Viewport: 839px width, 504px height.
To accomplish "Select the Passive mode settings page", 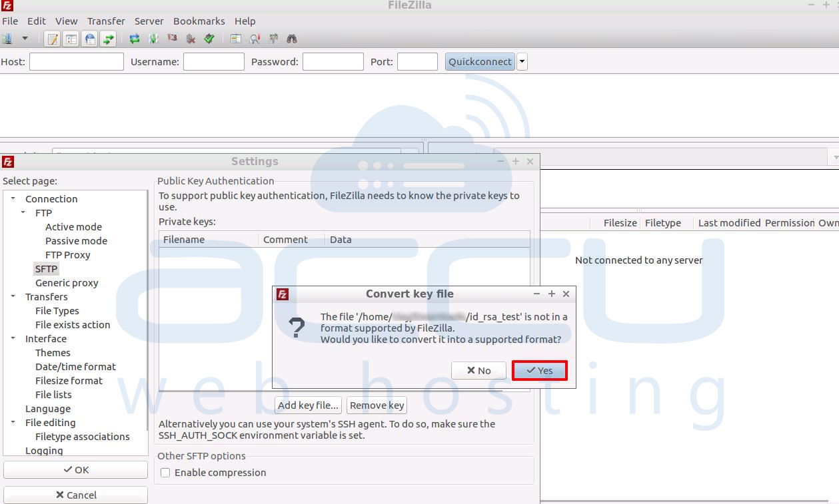I will tap(76, 241).
